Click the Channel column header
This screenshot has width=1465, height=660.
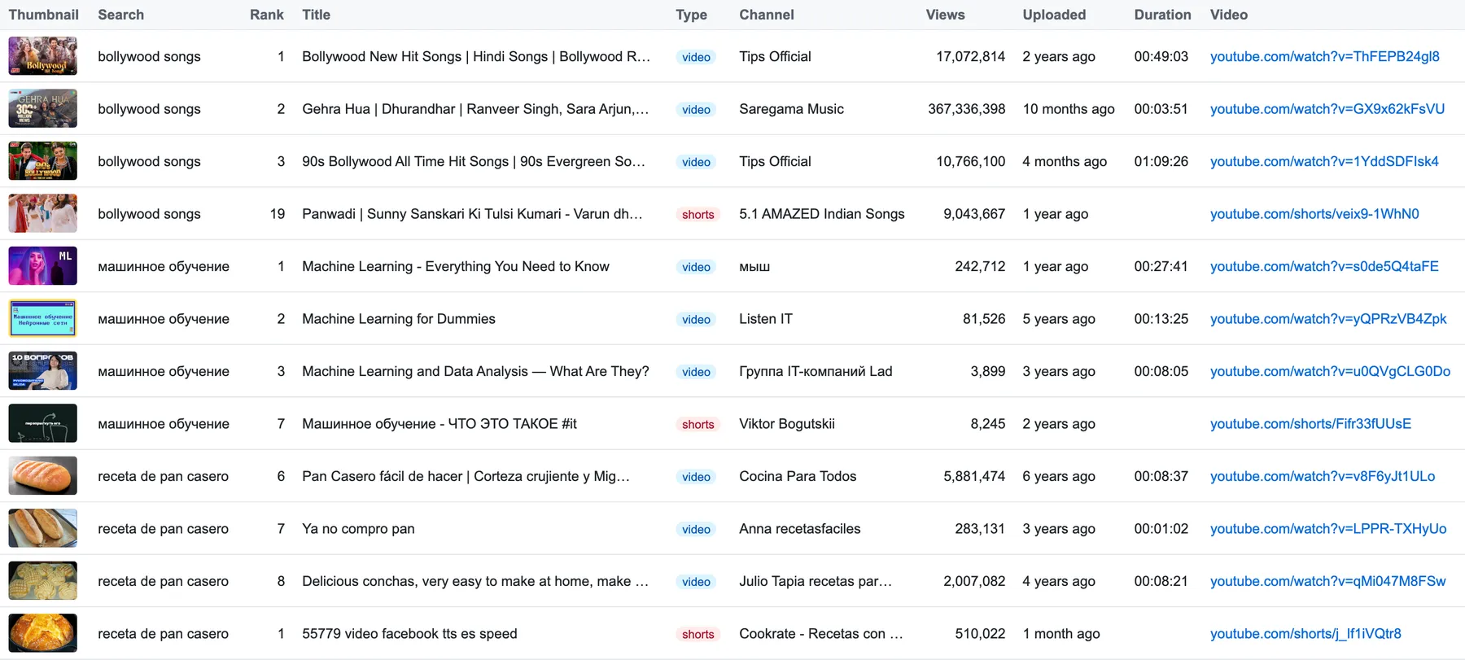pyautogui.click(x=766, y=15)
